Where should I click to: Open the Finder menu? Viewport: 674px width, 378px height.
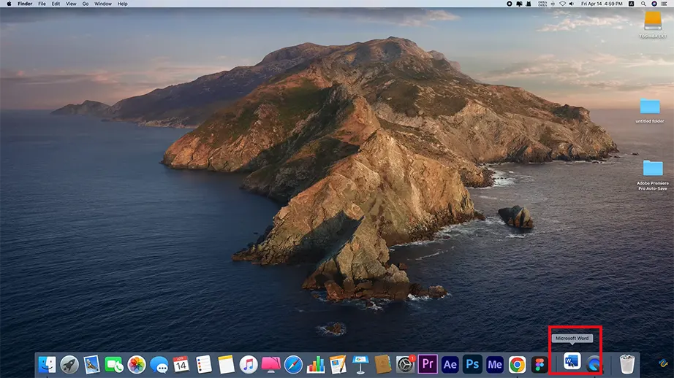(25, 4)
